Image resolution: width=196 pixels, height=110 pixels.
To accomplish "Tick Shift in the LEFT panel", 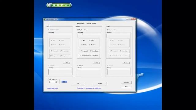I will click(x=52, y=45).
